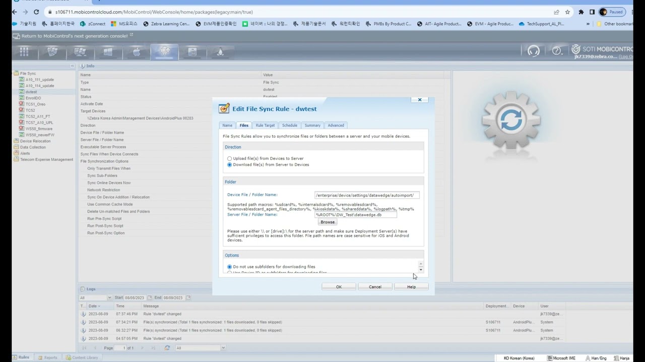This screenshot has height=362, width=645.
Task: Confirm the dialog with OK
Action: tap(339, 287)
